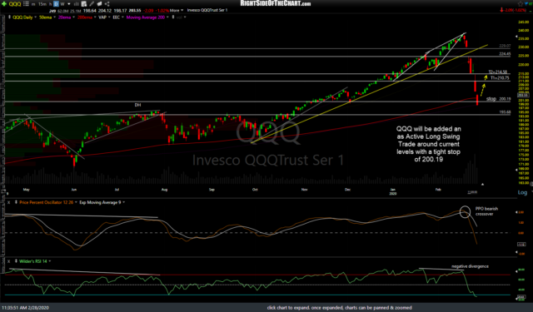This screenshot has width=533, height=312.
Task: Click the 11:35:51 AM 2/28/2020 timestamp
Action: (25, 308)
